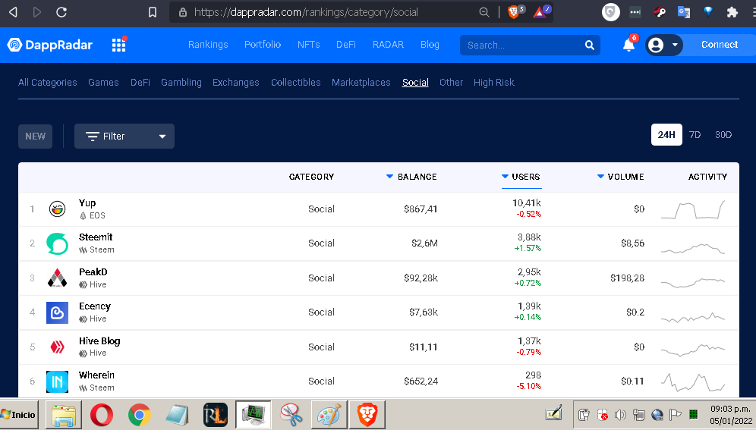The image size is (756, 430).
Task: Switch to Other category tab
Action: [452, 83]
